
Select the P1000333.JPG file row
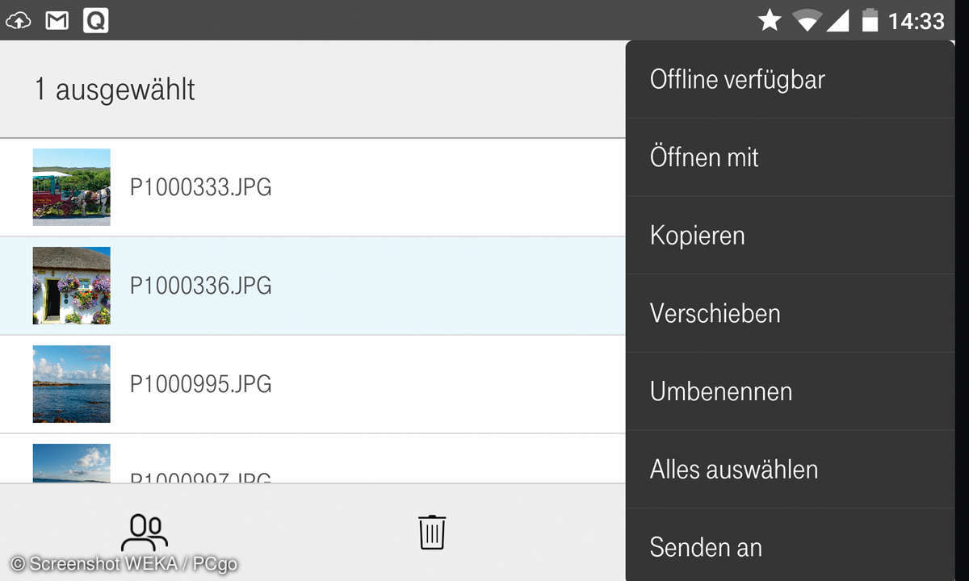[313, 187]
